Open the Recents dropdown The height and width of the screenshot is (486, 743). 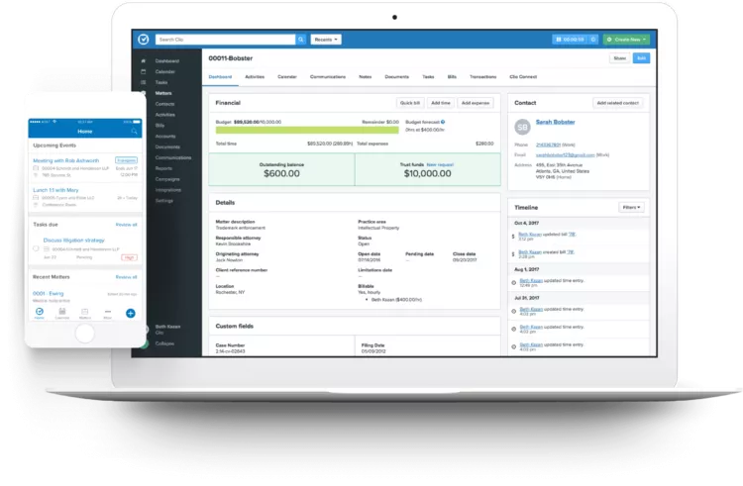point(326,40)
